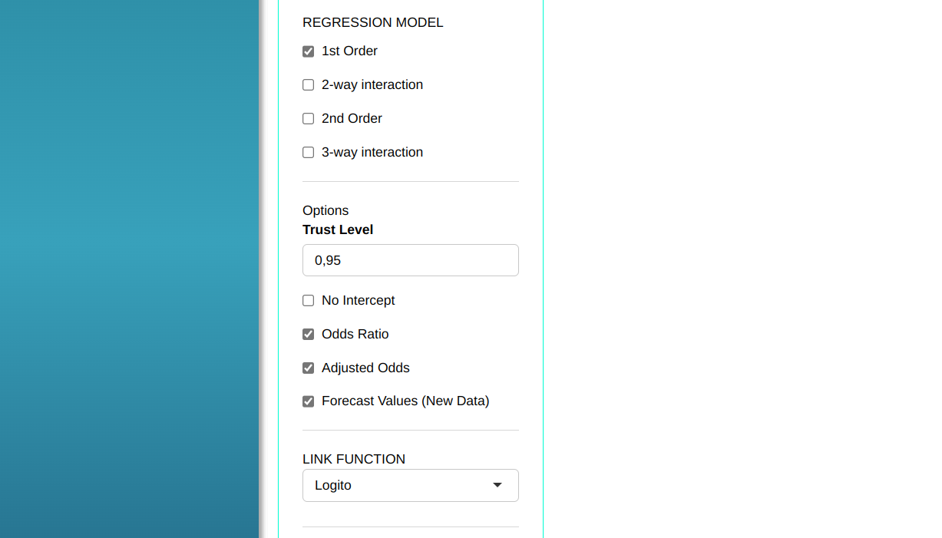Screen dimensions: 942x538
Task: Click the bold Trust Level label
Action: pos(338,230)
